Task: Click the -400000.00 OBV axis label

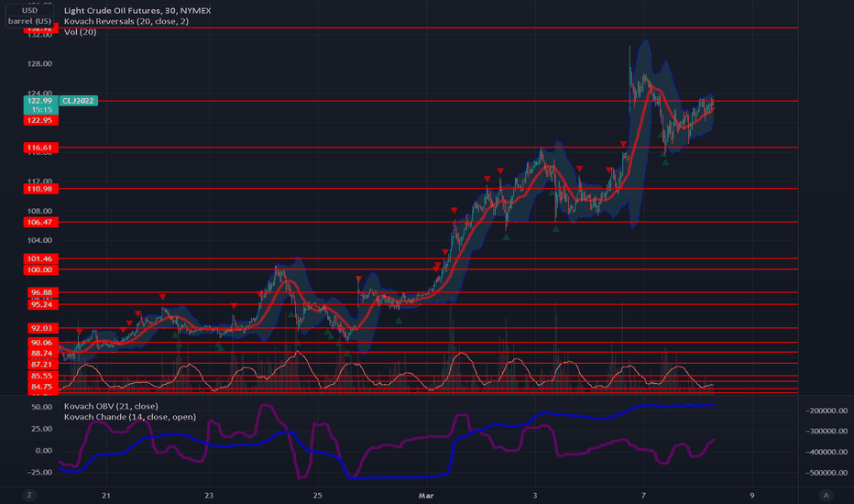Action: pyautogui.click(x=827, y=452)
